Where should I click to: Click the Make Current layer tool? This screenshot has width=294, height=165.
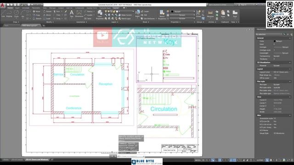tap(125, 15)
